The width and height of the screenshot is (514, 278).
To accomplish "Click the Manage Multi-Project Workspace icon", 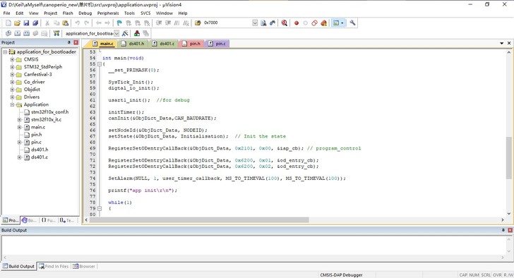I will coord(146,33).
